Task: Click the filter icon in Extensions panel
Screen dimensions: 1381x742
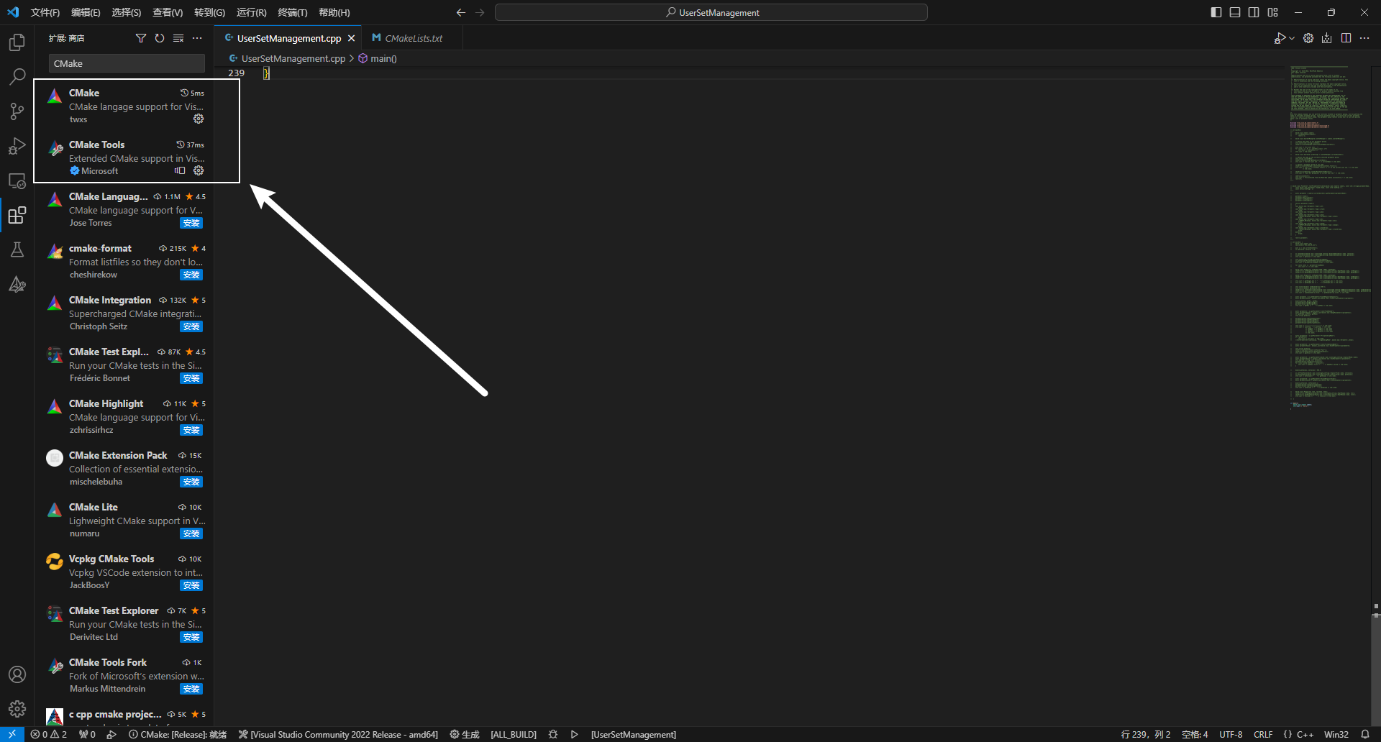Action: [141, 38]
